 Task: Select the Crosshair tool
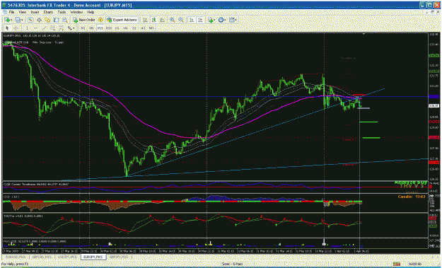coord(16,28)
